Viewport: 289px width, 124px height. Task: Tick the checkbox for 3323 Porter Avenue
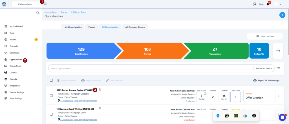coord(51,95)
